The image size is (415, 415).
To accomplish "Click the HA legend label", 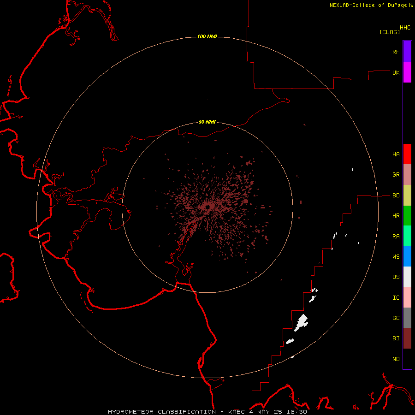I will (x=396, y=154).
